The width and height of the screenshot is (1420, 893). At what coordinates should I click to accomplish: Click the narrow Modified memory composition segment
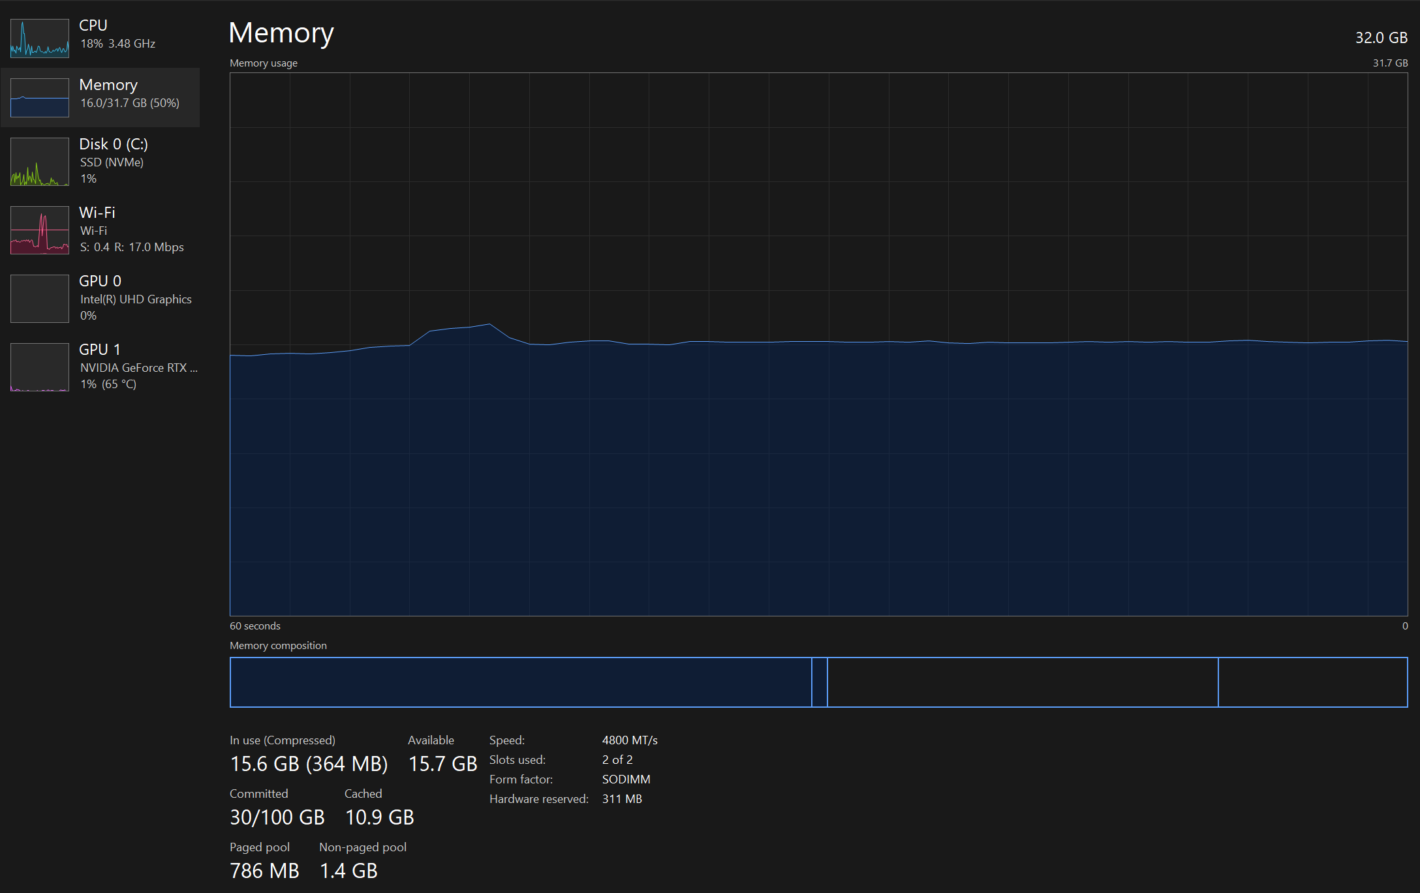pyautogui.click(x=820, y=682)
